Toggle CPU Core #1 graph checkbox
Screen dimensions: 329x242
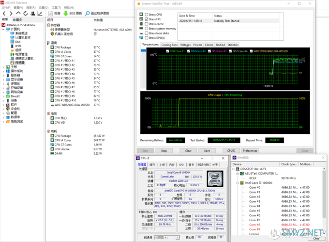tap(168, 51)
